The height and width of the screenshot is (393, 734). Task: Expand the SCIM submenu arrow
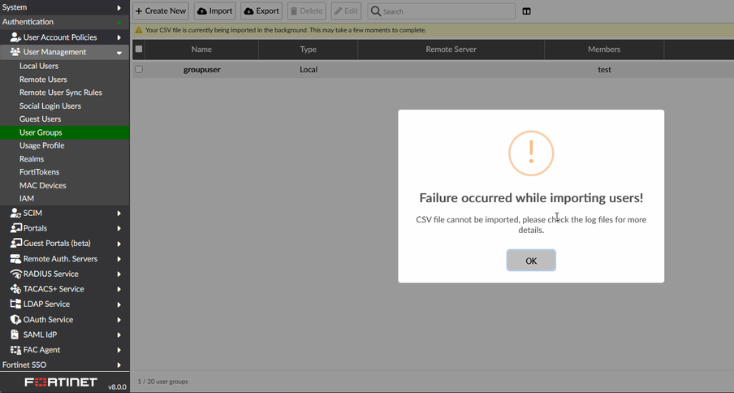[119, 214]
